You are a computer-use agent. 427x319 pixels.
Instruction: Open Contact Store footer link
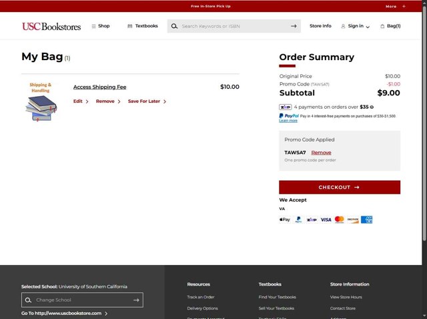pos(342,308)
